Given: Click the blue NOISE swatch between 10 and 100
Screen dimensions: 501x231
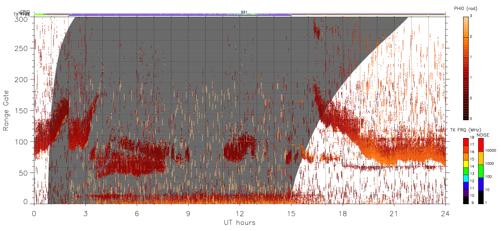Looking at the screenshot, I should pyautogui.click(x=481, y=184).
